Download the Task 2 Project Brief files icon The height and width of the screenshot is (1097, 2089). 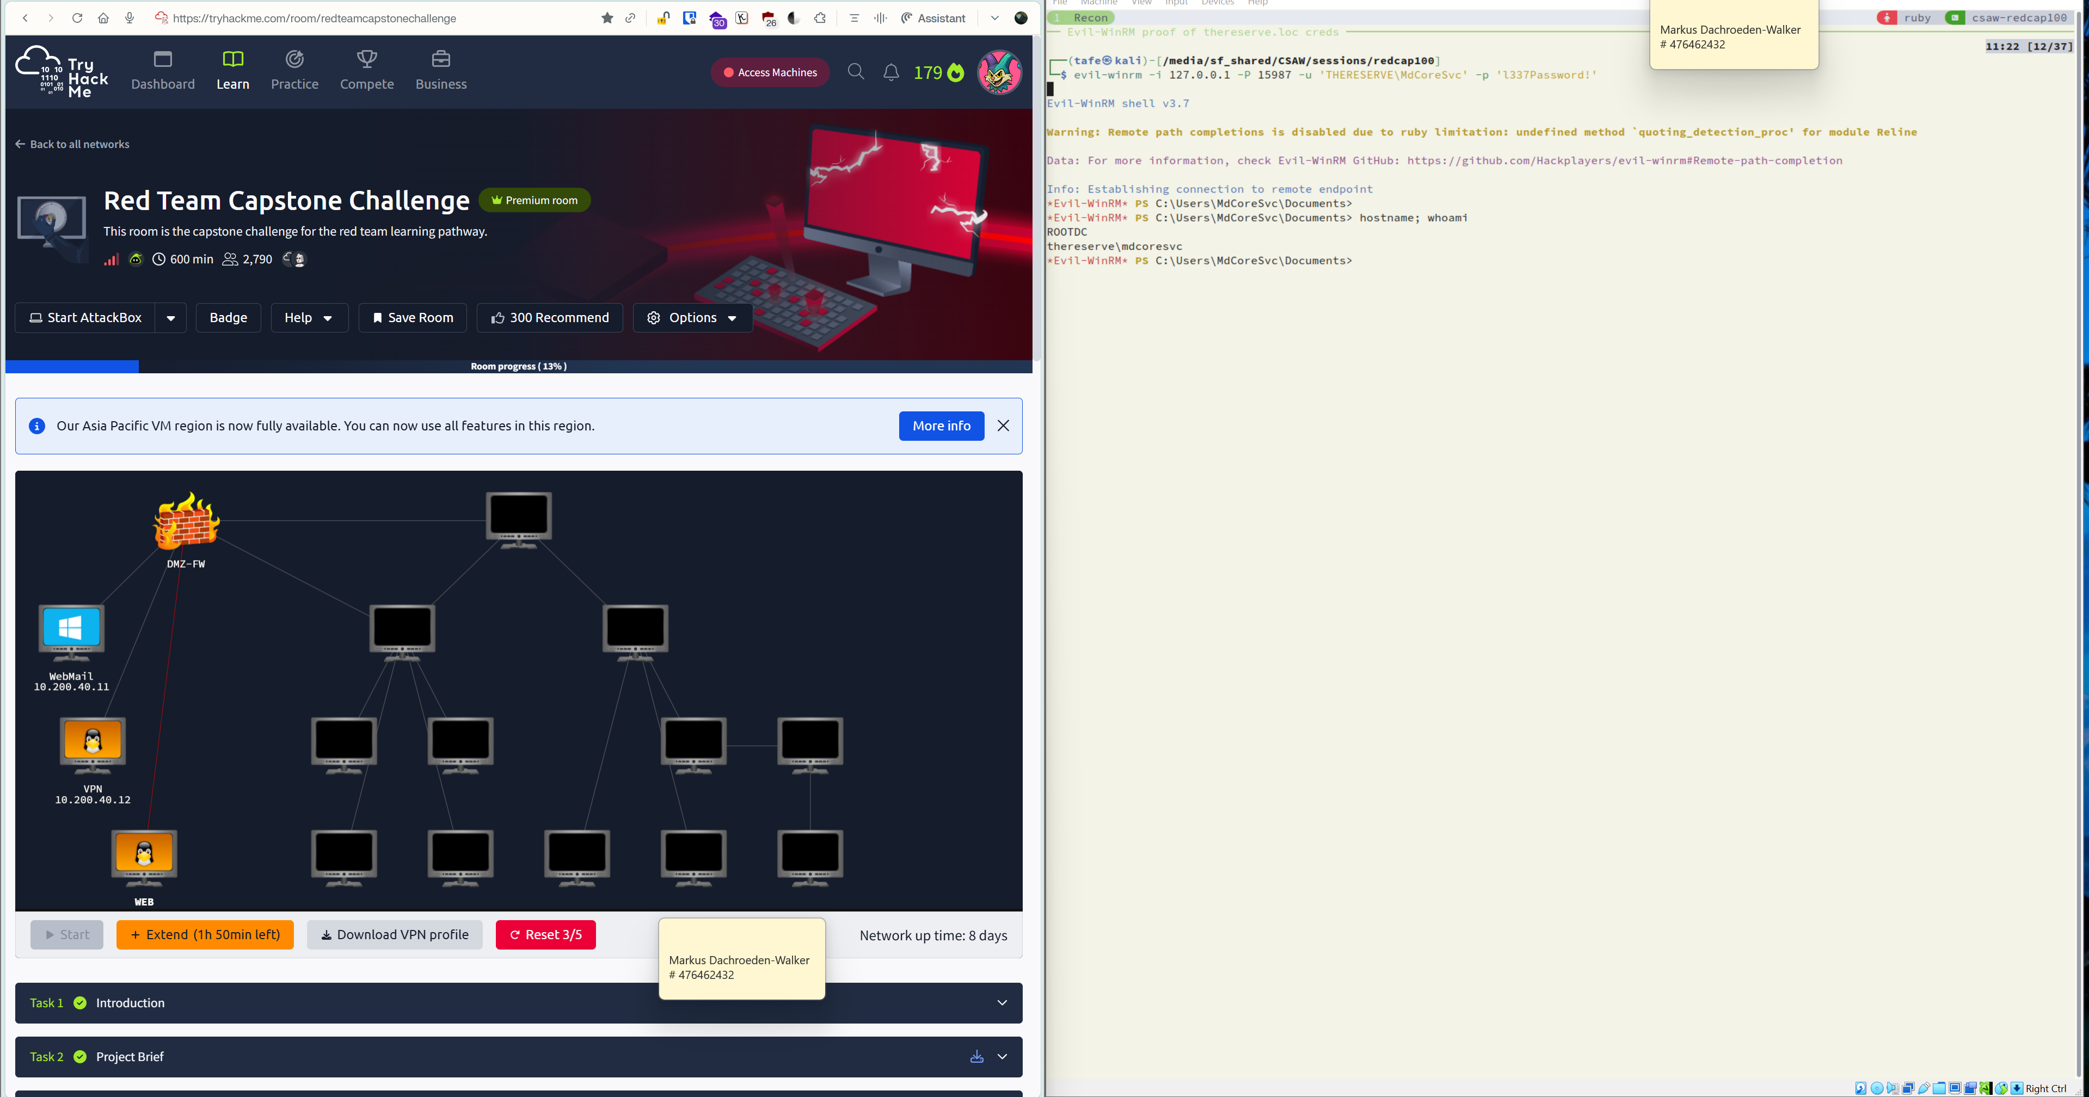(976, 1056)
